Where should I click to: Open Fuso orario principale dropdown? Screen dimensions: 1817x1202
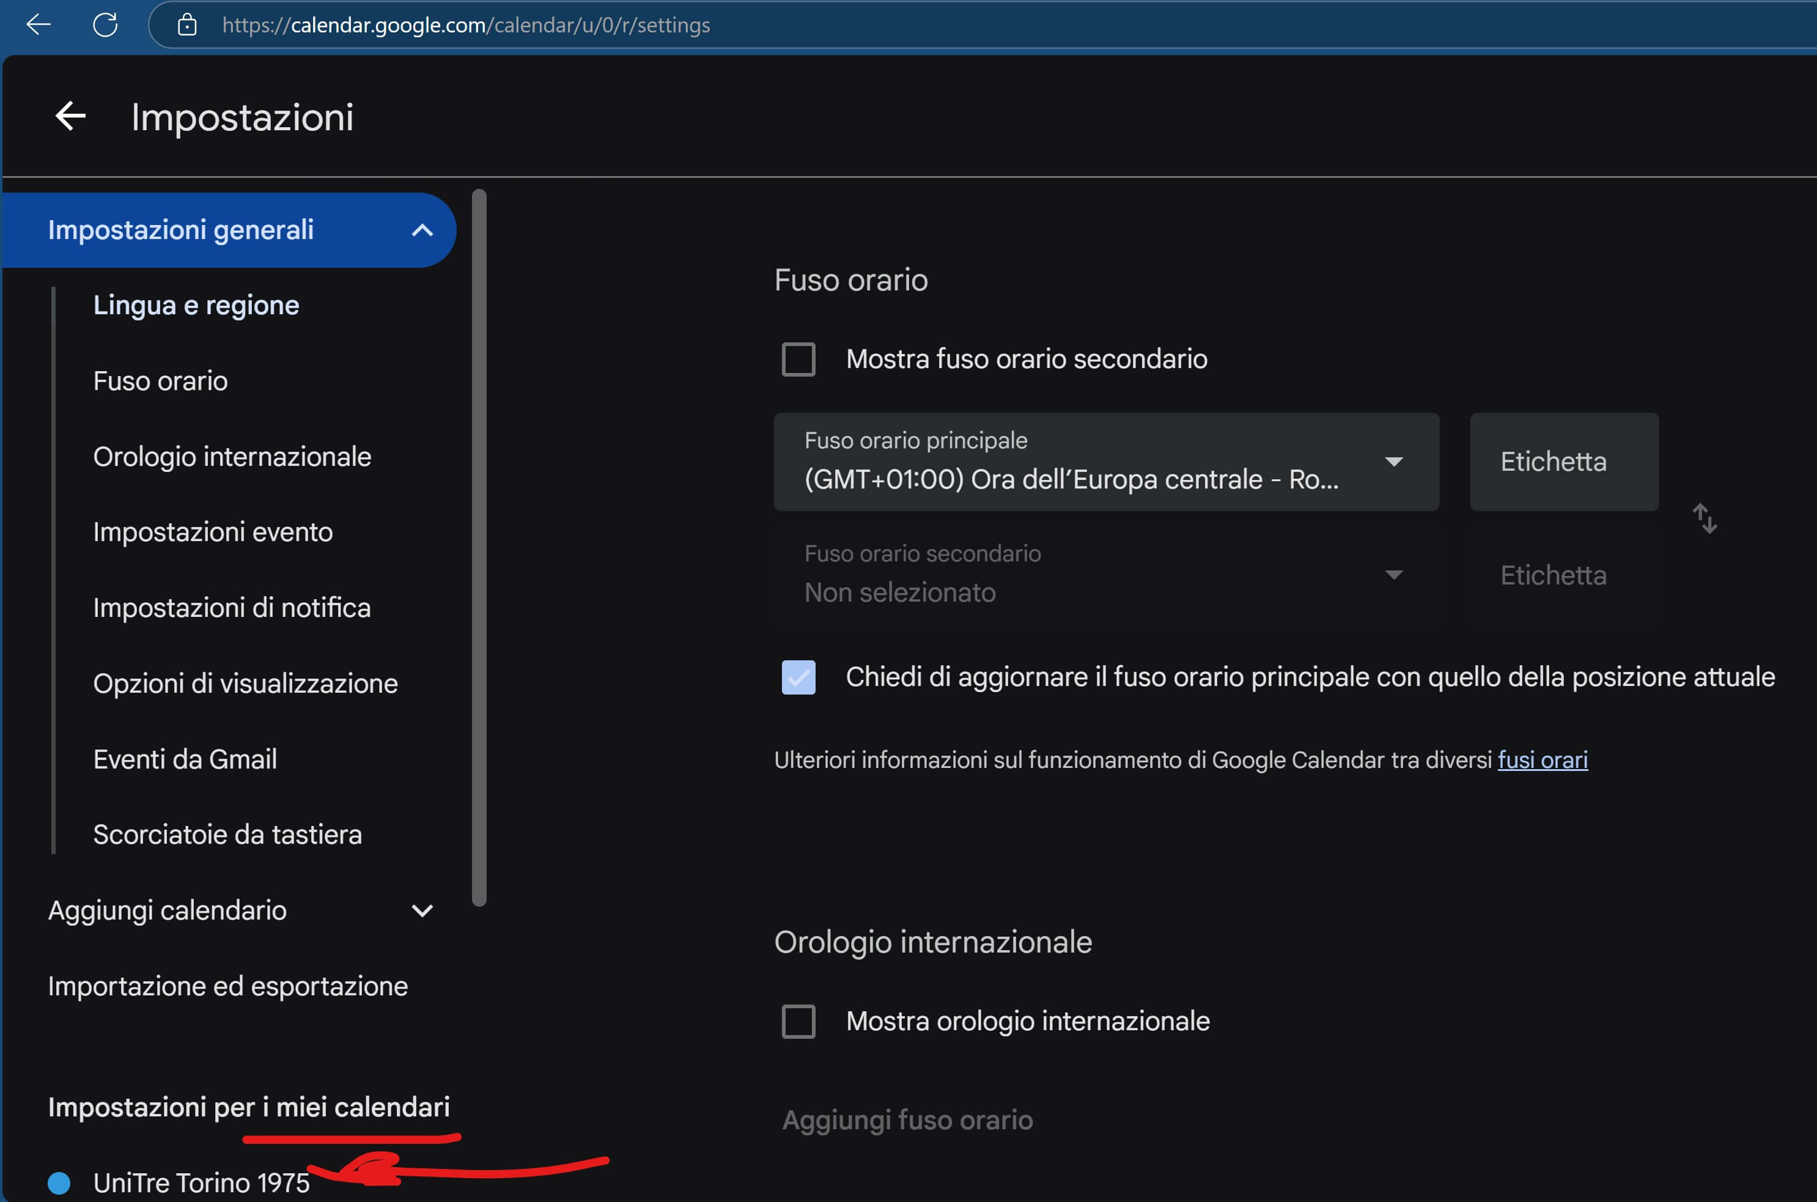pos(1105,462)
